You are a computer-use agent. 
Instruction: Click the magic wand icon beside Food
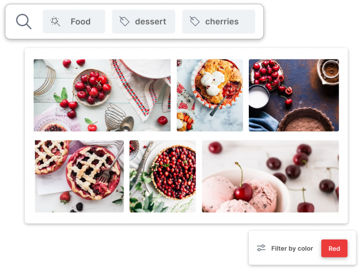pos(55,21)
